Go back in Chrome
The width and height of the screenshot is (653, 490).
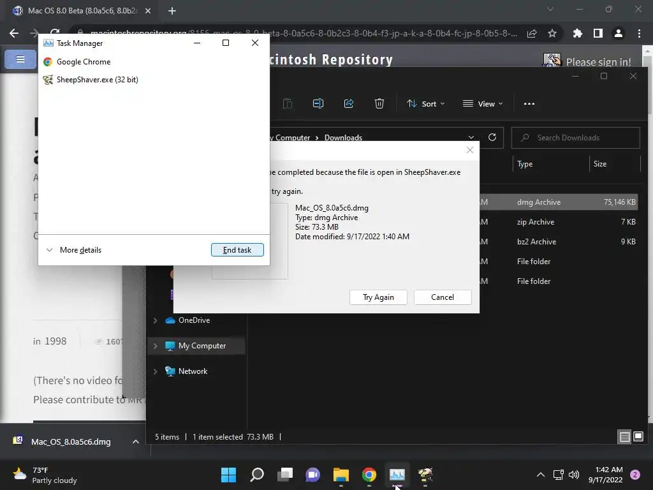click(x=14, y=33)
